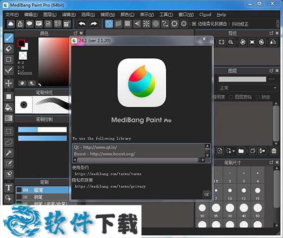Select the Lasso selection tool

click(9, 142)
